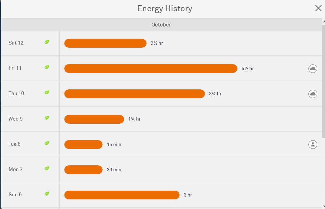Close the Energy History window
Screen dimensions: 325x209
click(x=318, y=8)
